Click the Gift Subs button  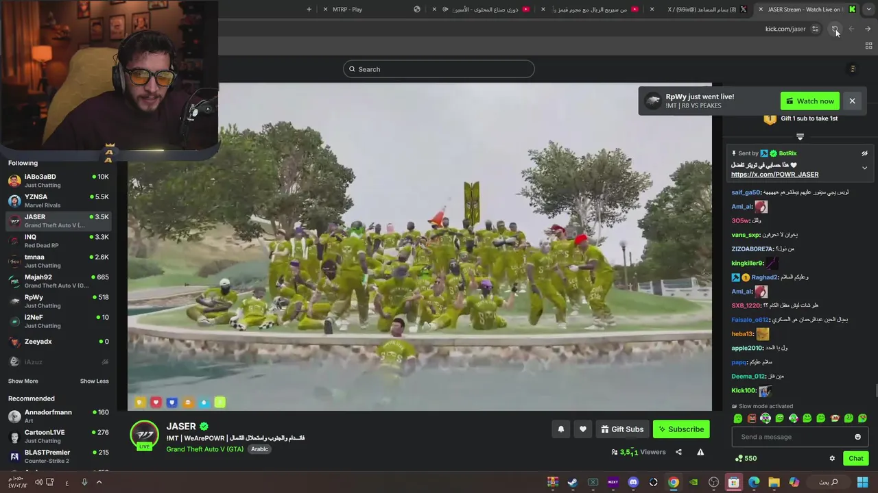click(622, 429)
